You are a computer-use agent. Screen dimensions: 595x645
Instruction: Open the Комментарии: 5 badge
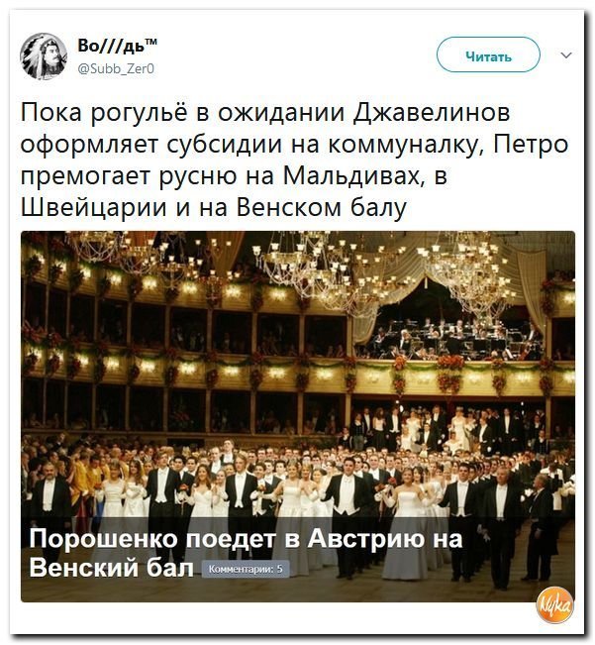click(x=246, y=569)
